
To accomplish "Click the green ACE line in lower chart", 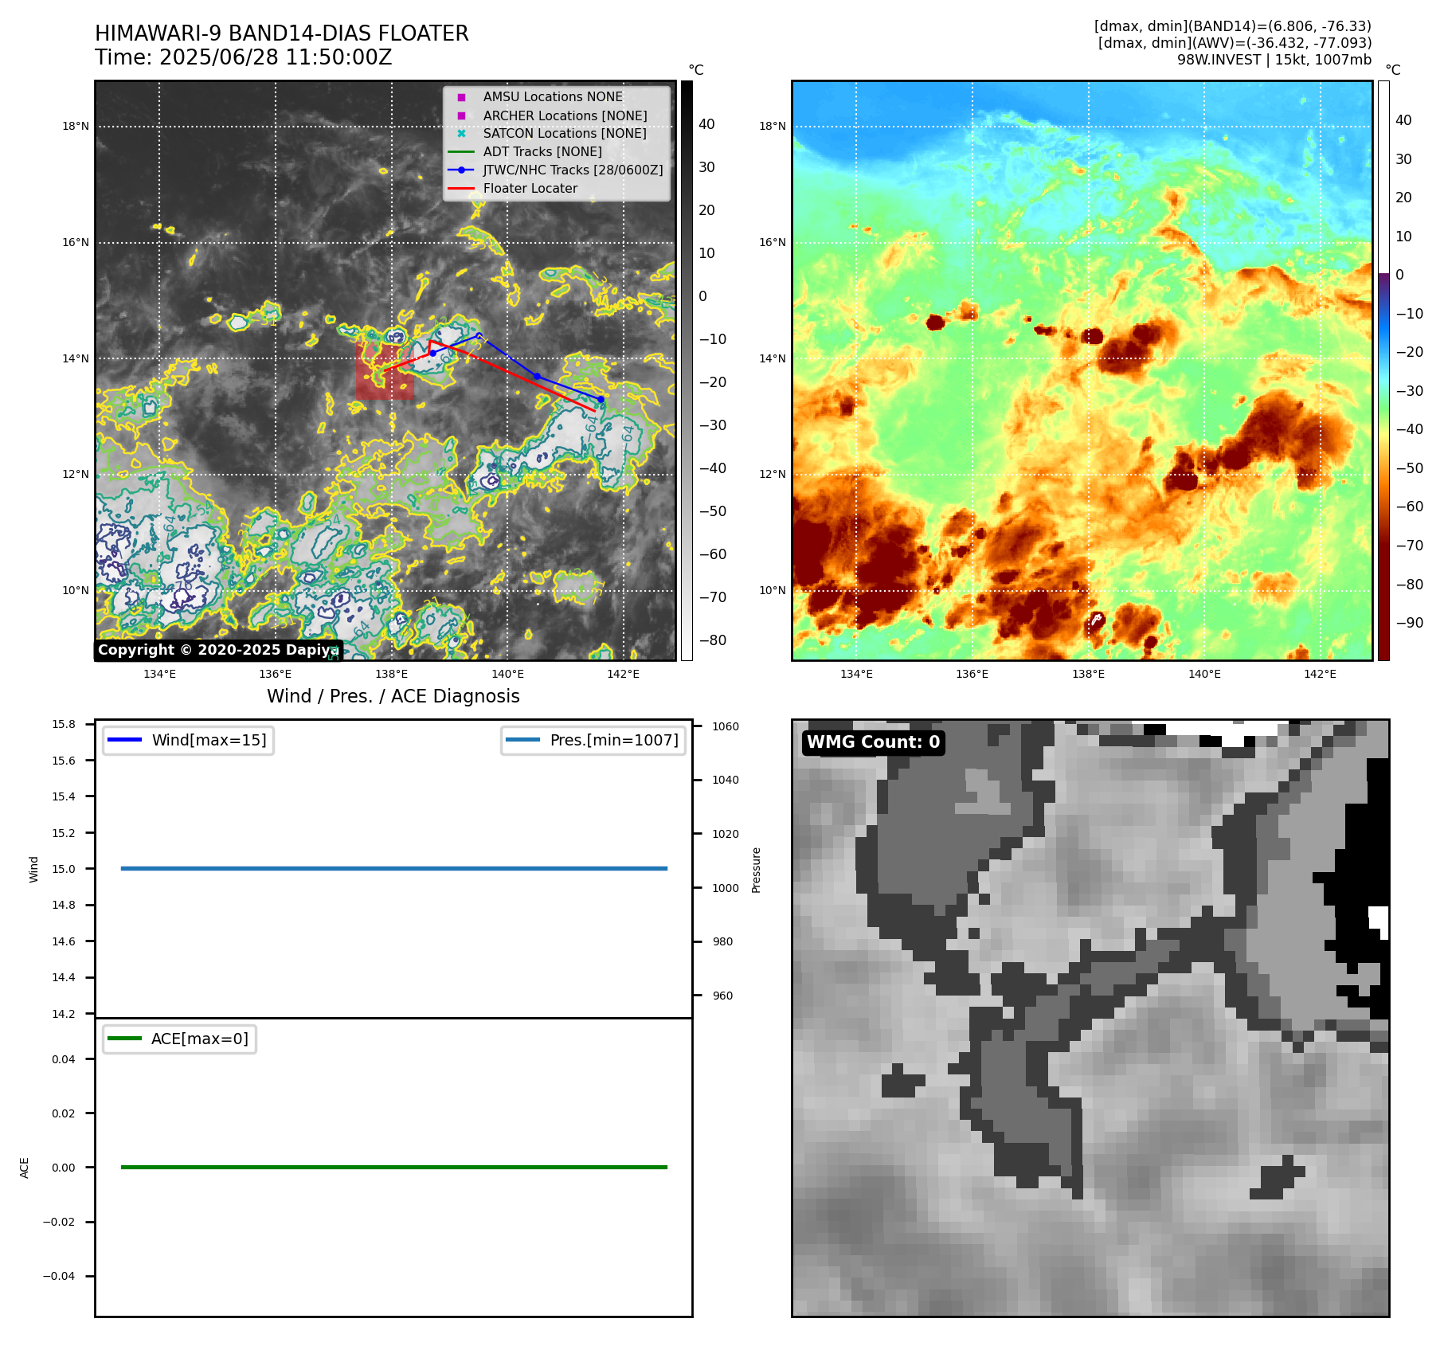I will (x=394, y=1167).
